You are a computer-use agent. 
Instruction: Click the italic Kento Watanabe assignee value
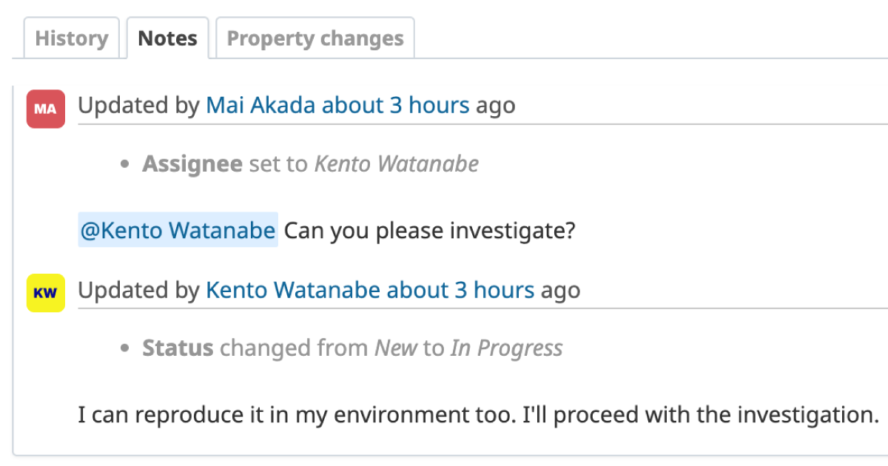[x=397, y=163]
